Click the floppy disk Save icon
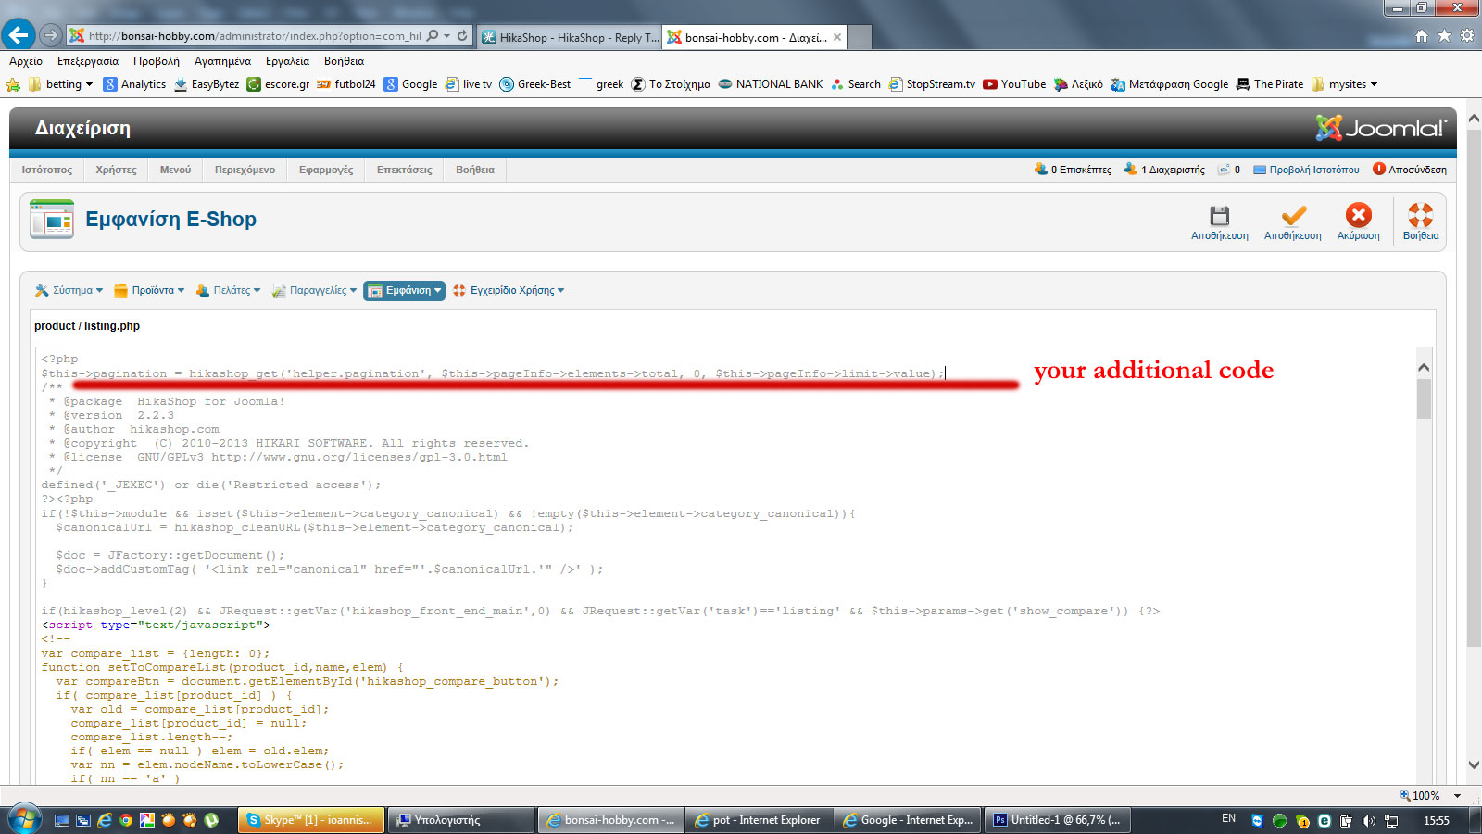This screenshot has width=1482, height=834. click(1219, 216)
